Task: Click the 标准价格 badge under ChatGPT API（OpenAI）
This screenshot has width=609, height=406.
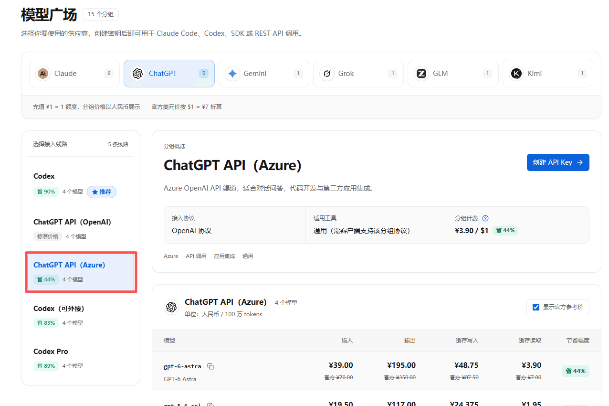Action: [x=47, y=236]
